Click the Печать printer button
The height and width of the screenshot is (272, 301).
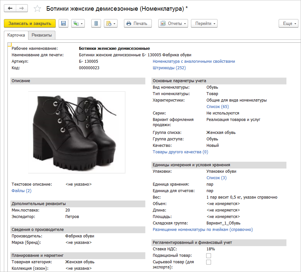tap(138, 23)
